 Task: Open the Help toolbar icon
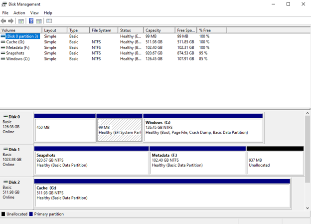tap(31, 21)
